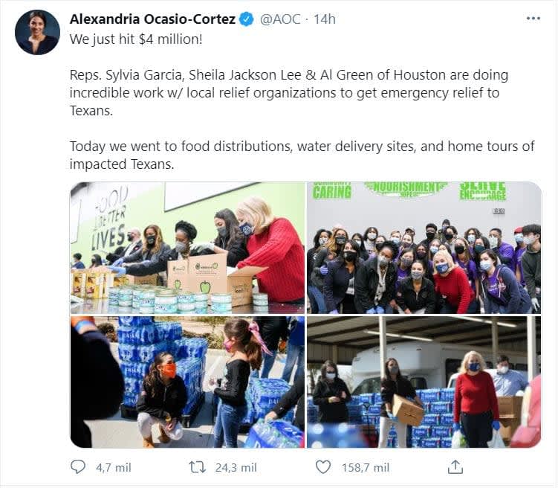Open the @AOC handle link

coord(280,19)
